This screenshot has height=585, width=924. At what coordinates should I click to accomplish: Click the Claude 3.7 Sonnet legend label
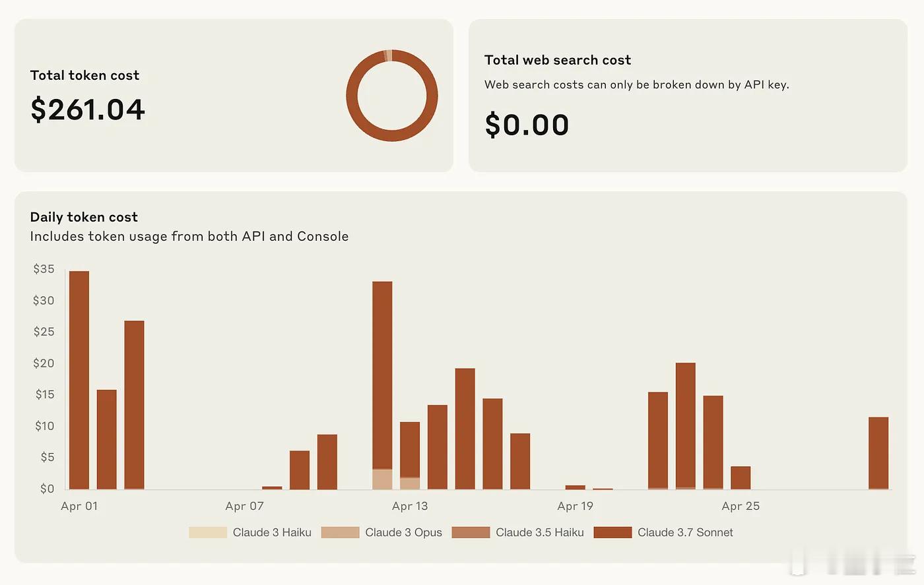[x=685, y=532]
